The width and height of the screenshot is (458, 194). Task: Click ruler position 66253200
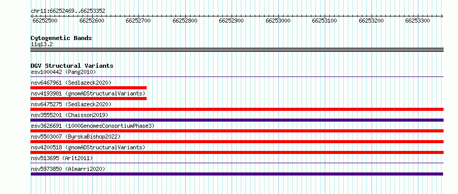(371, 21)
